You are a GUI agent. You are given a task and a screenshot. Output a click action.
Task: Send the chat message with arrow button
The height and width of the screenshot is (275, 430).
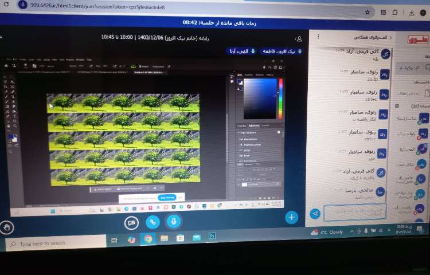coord(315,213)
